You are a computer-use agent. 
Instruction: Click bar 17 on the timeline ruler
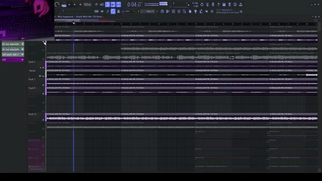click(x=196, y=24)
